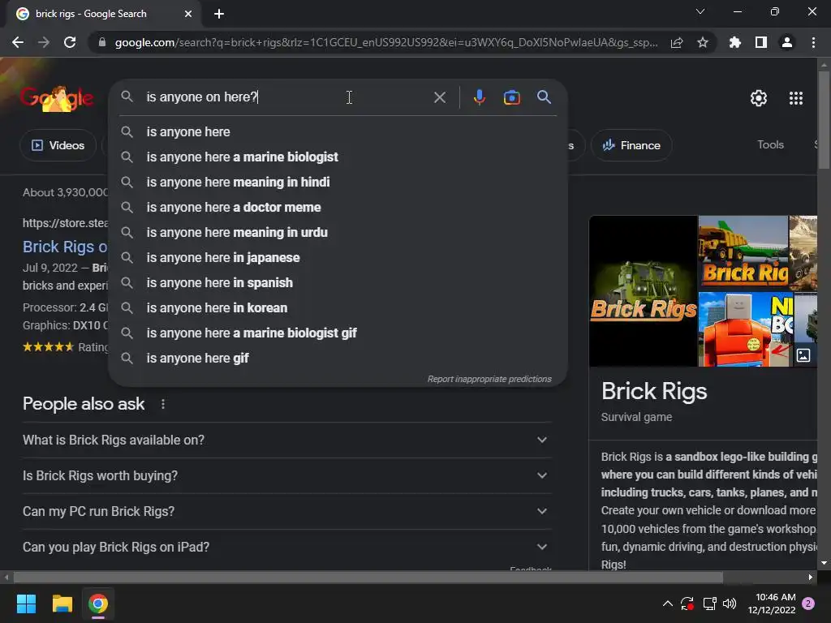This screenshot has height=623, width=831.
Task: Click the 'Brick Rigs' knowledge panel title
Action: pos(653,392)
